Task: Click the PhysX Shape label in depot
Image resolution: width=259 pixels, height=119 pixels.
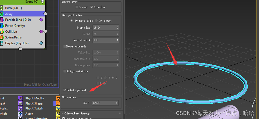Action: pyautogui.click(x=34, y=103)
